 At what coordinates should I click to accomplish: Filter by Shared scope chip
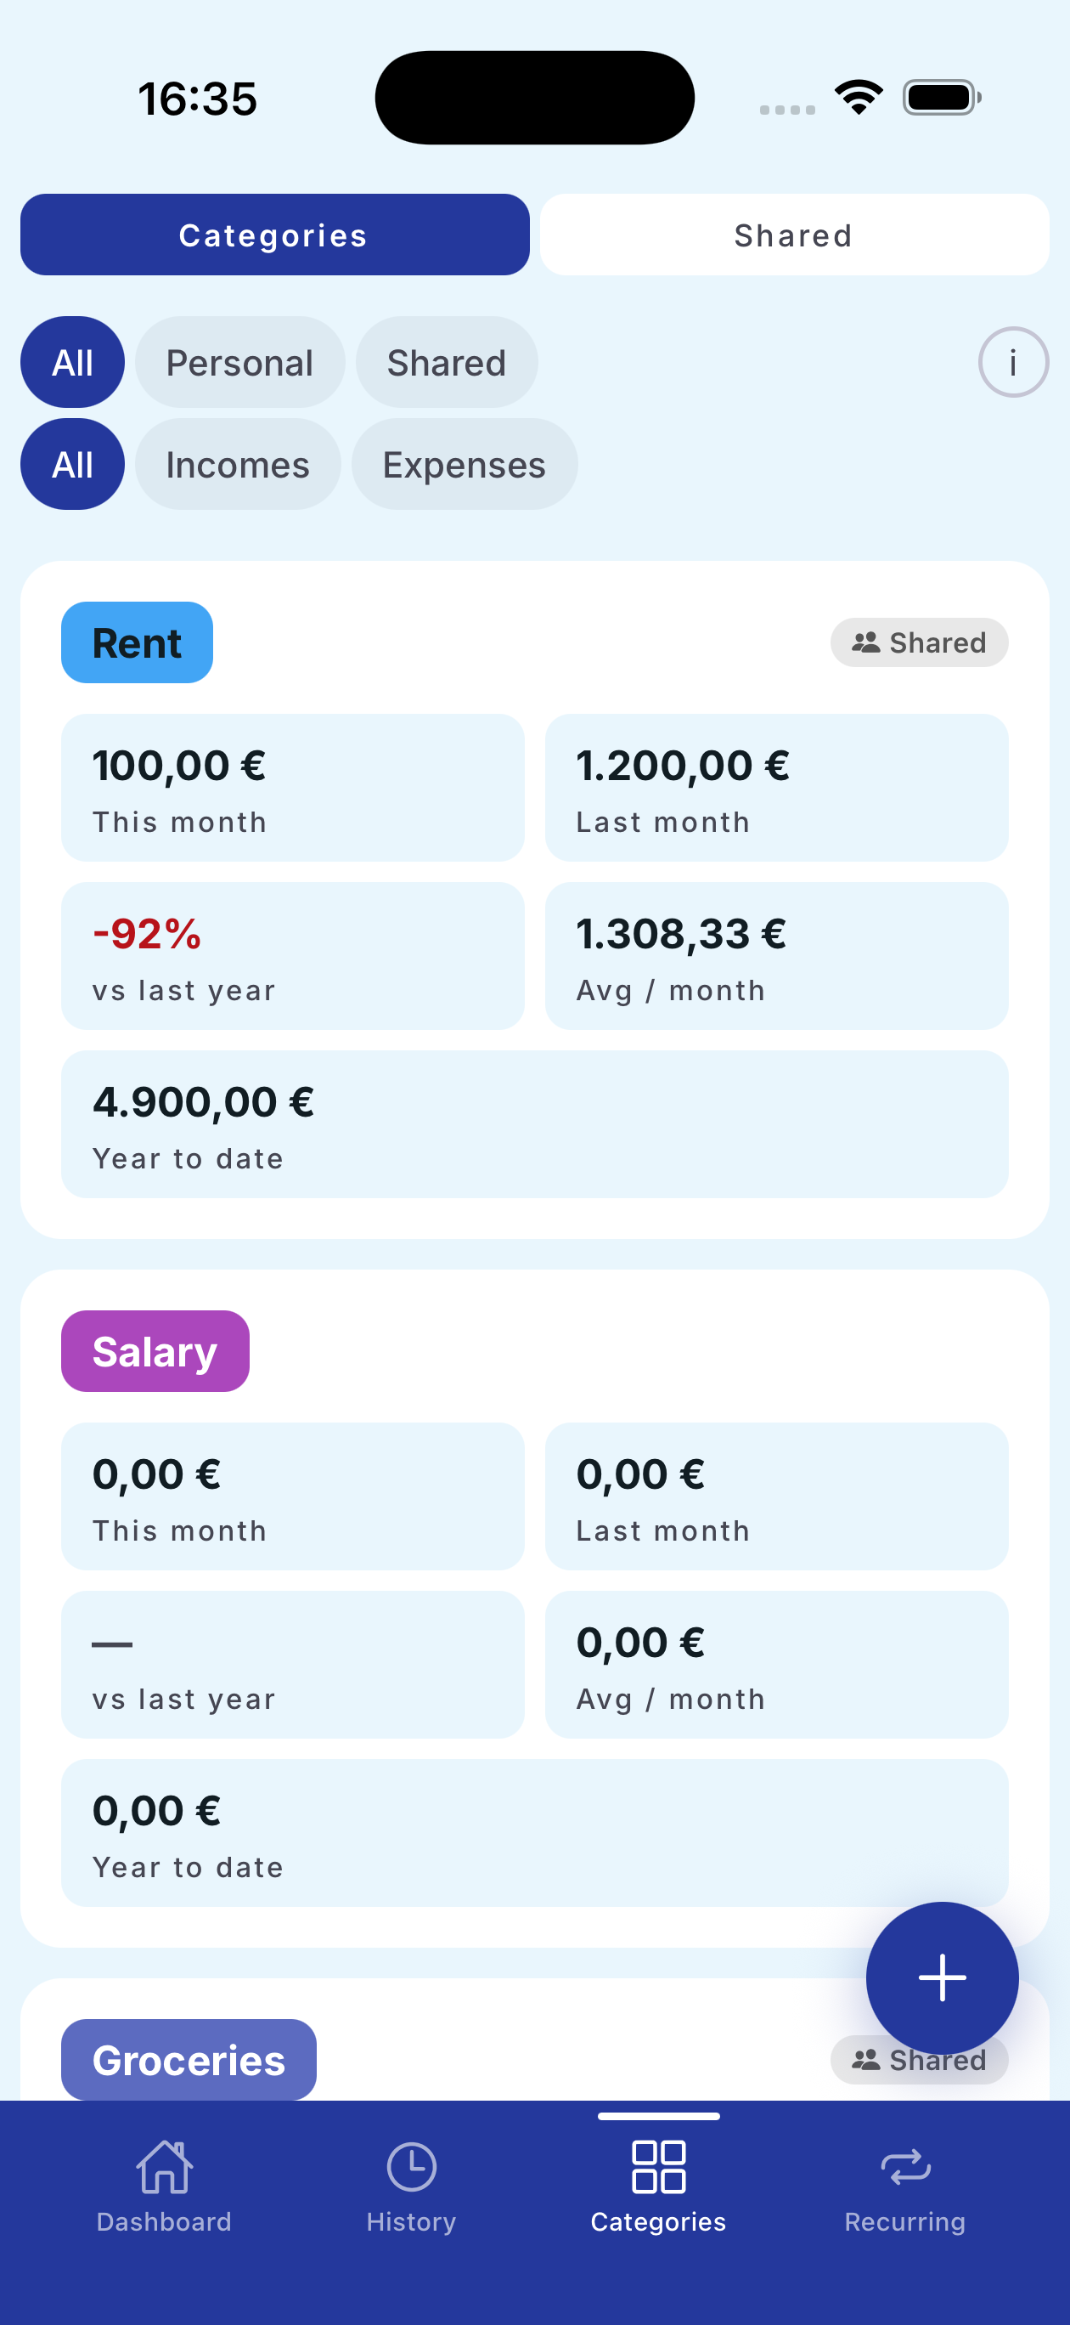click(447, 363)
